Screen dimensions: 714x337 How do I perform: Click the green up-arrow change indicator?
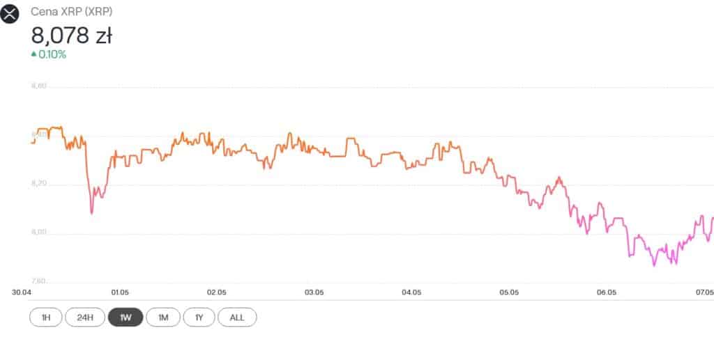tap(33, 54)
